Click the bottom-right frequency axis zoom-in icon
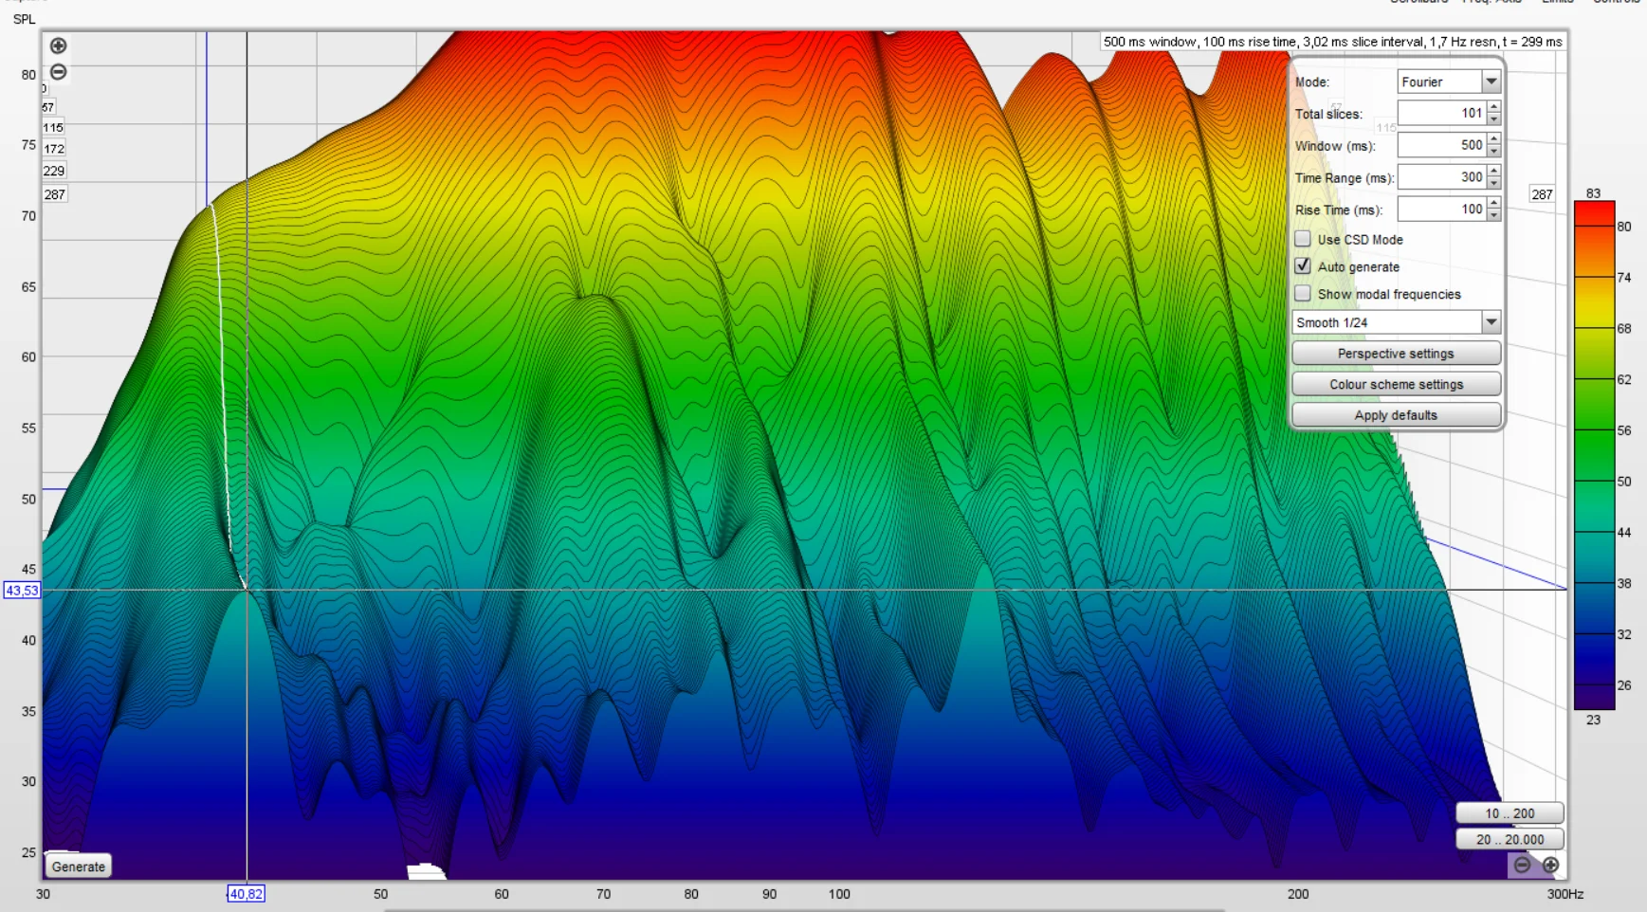Screen dimensions: 1647x912 tap(1550, 865)
